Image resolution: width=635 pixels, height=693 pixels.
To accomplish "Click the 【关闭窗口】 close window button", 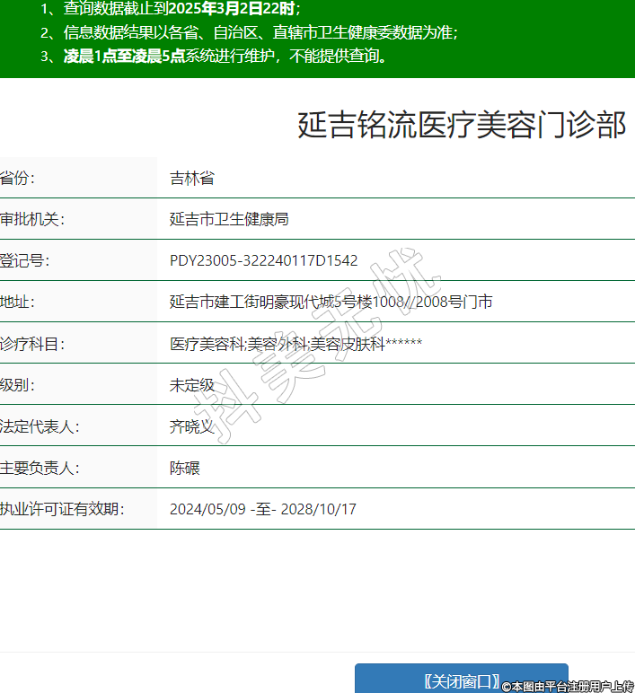I will 461,680.
